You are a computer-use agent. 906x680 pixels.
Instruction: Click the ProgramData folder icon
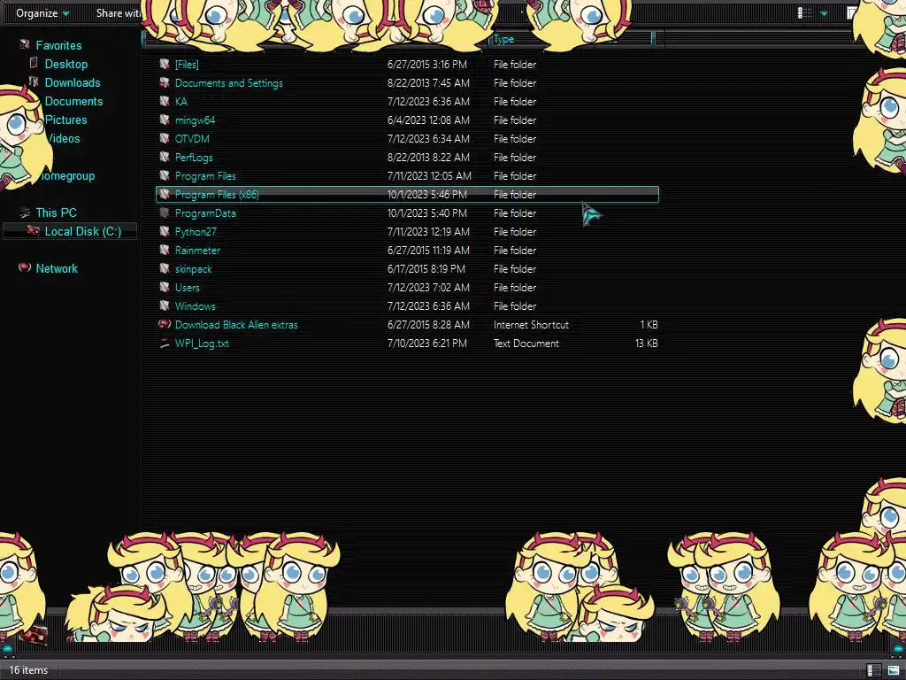coord(165,212)
